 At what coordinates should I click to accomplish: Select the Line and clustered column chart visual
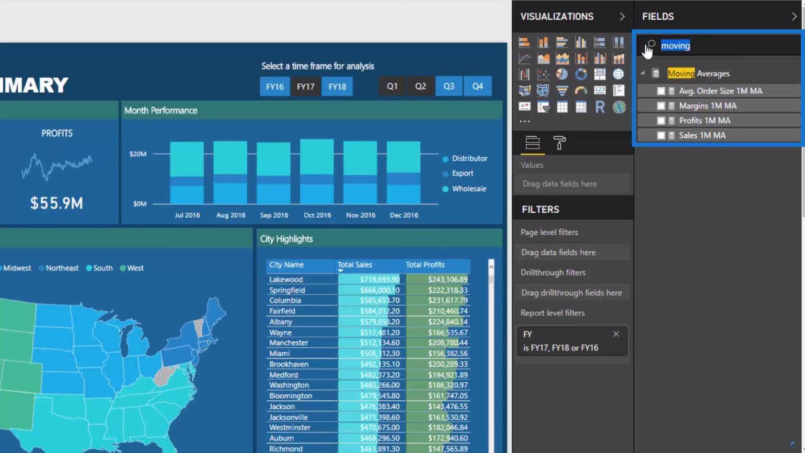[x=599, y=58]
